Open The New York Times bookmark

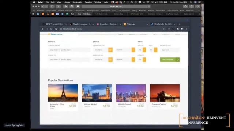65,11
